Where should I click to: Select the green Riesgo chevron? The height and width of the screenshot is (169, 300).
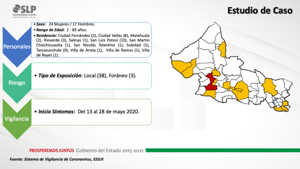tap(17, 82)
